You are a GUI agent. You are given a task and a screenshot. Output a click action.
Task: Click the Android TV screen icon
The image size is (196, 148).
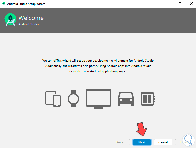pyautogui.click(x=99, y=99)
